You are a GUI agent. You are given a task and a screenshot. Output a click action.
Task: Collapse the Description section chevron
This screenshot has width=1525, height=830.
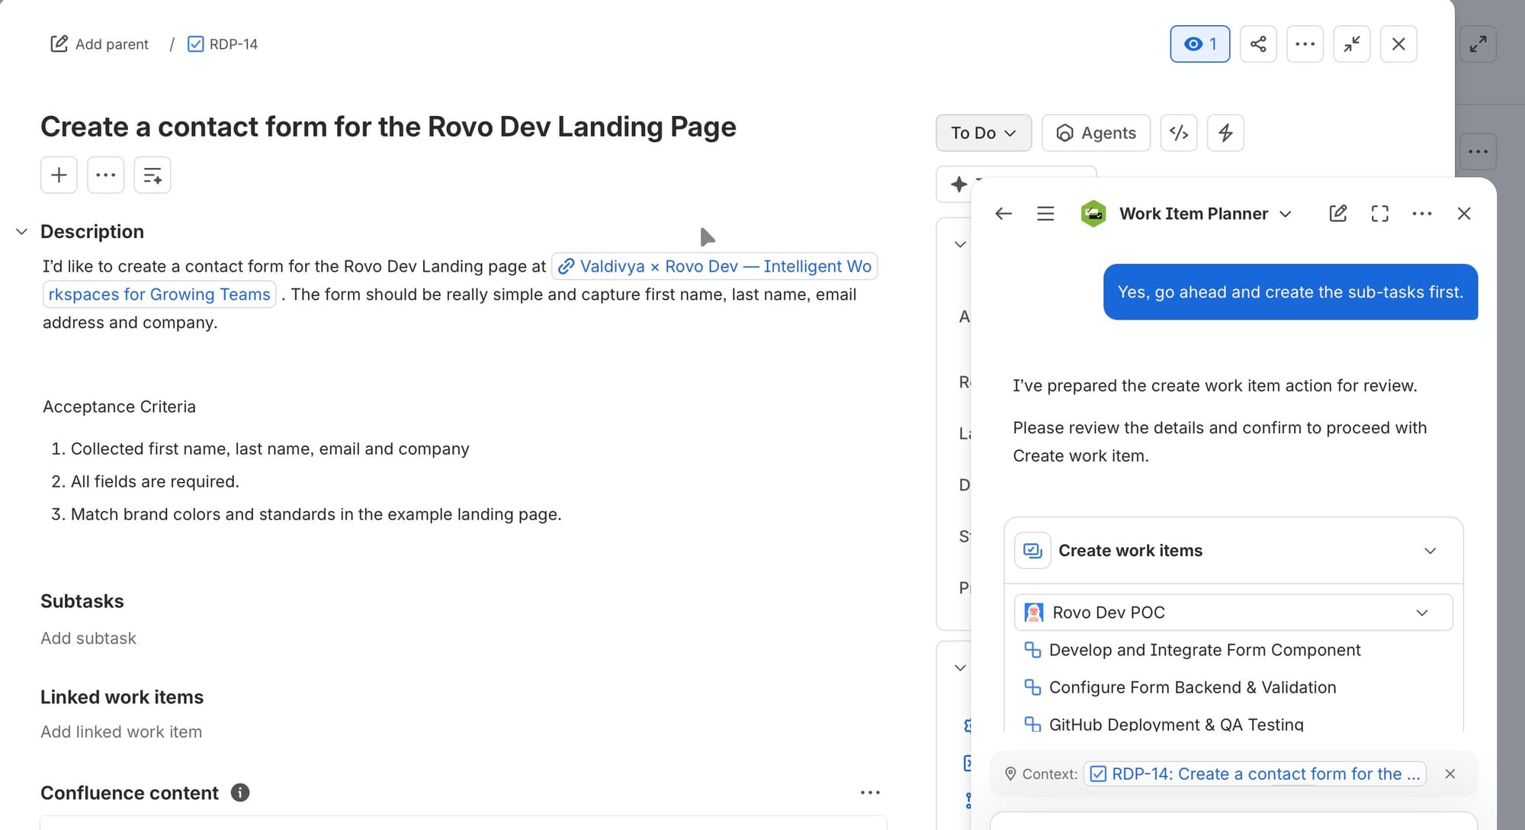[21, 231]
